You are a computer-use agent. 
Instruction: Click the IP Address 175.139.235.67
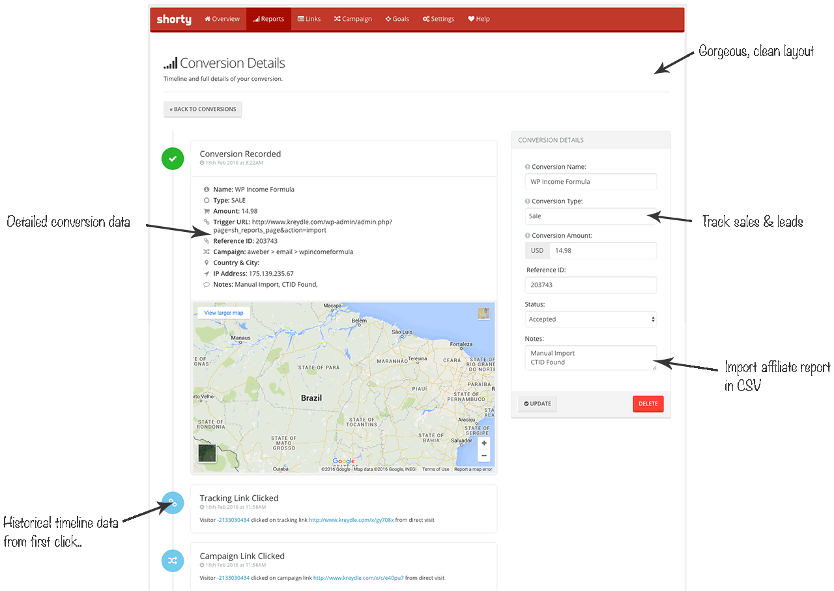(271, 274)
